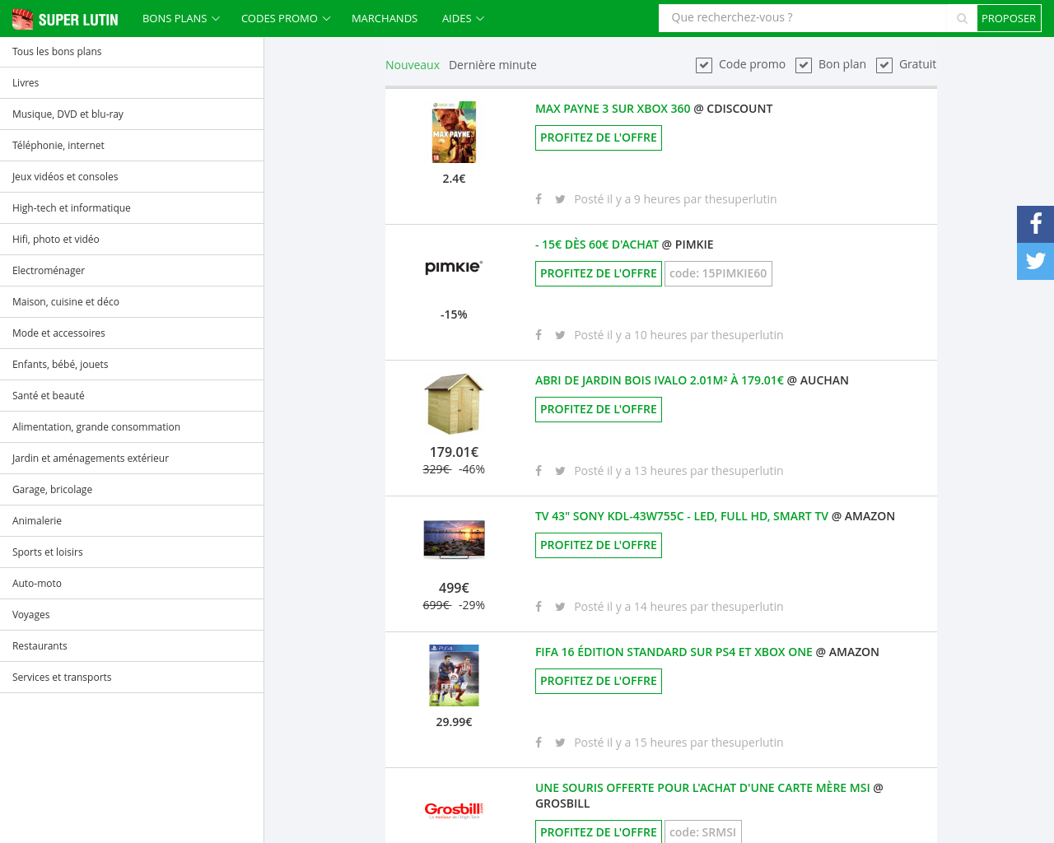Image resolution: width=1054 pixels, height=843 pixels.
Task: Expand the Bons Plans dropdown menu
Action: pos(181,18)
